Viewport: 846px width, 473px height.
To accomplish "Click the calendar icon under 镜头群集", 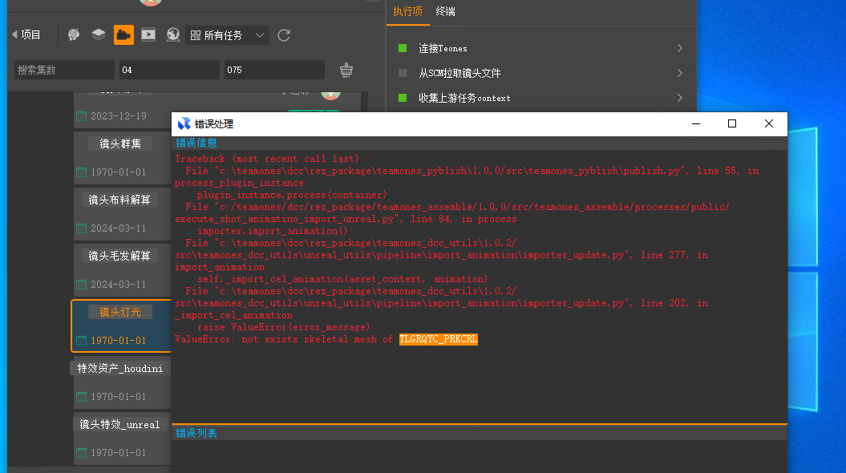I will pos(81,172).
